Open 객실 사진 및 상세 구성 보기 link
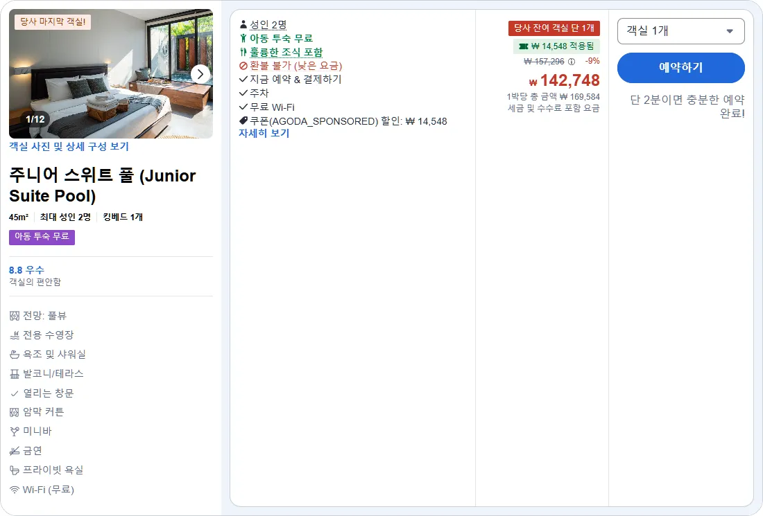 pos(69,146)
